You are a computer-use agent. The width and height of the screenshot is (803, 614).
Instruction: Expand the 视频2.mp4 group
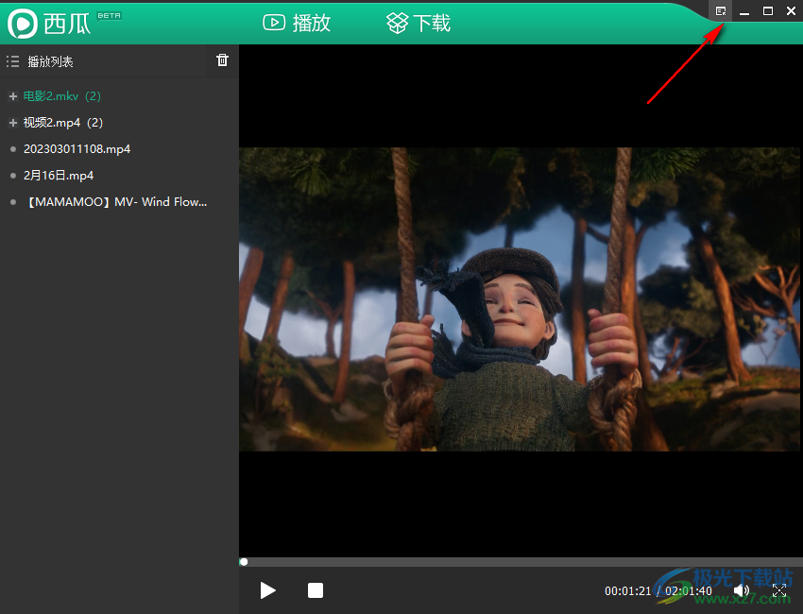(13, 123)
